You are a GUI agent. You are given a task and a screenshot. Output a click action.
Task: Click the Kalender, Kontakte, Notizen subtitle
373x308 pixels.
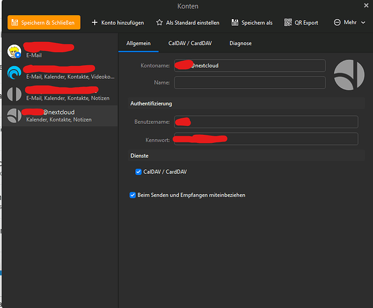point(59,120)
